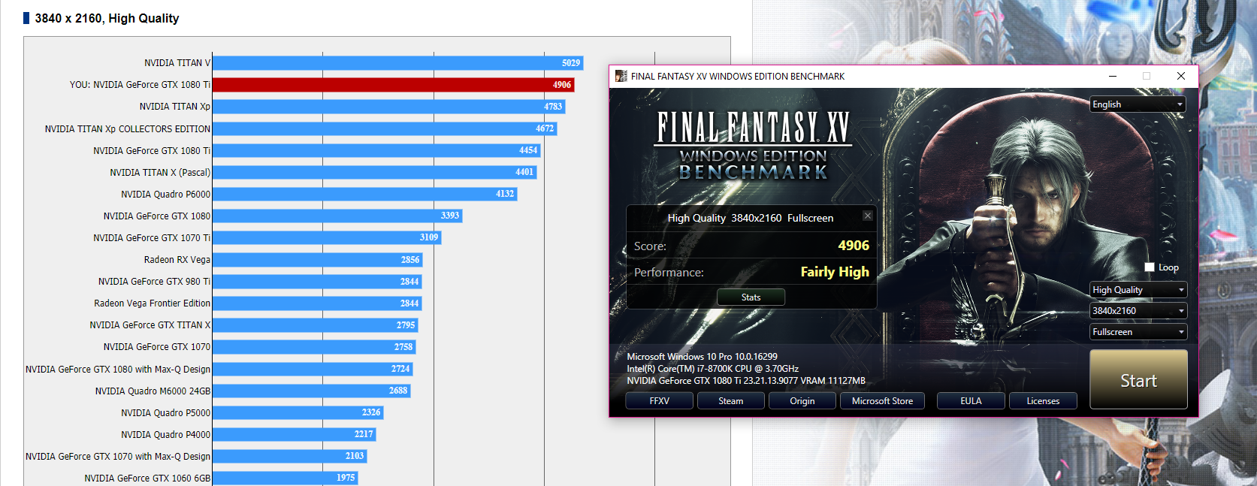This screenshot has width=1257, height=486.
Task: Open the 3840x2160 resolution dropdown
Action: tap(1138, 311)
